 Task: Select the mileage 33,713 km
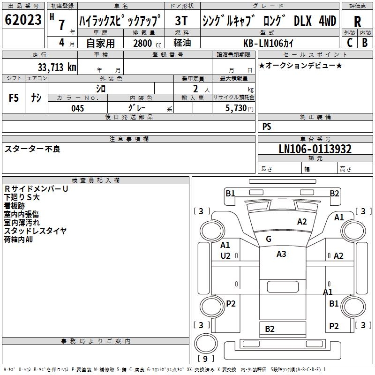pos(57,67)
